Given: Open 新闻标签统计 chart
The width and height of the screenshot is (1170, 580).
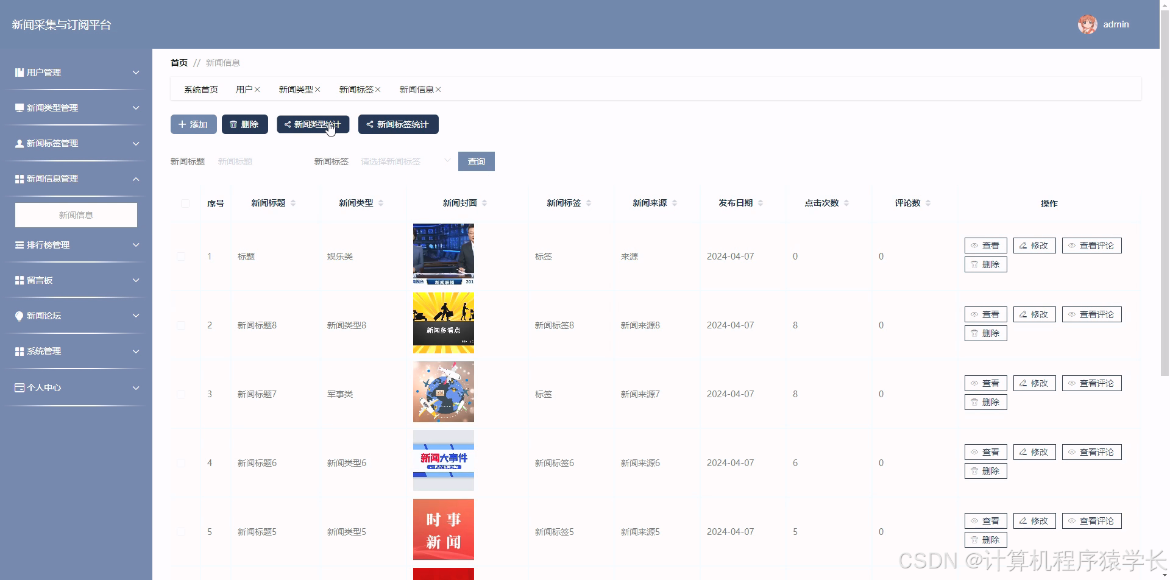Looking at the screenshot, I should (x=398, y=124).
